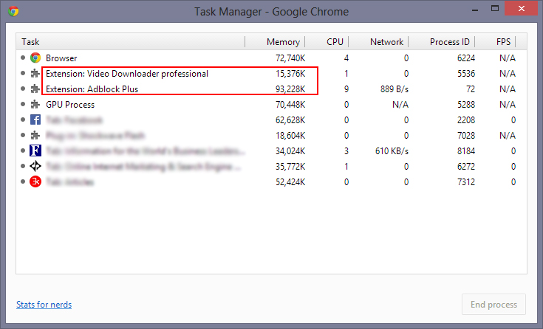Click process ID 5536
Screen dimensions: 543x329
click(x=465, y=74)
